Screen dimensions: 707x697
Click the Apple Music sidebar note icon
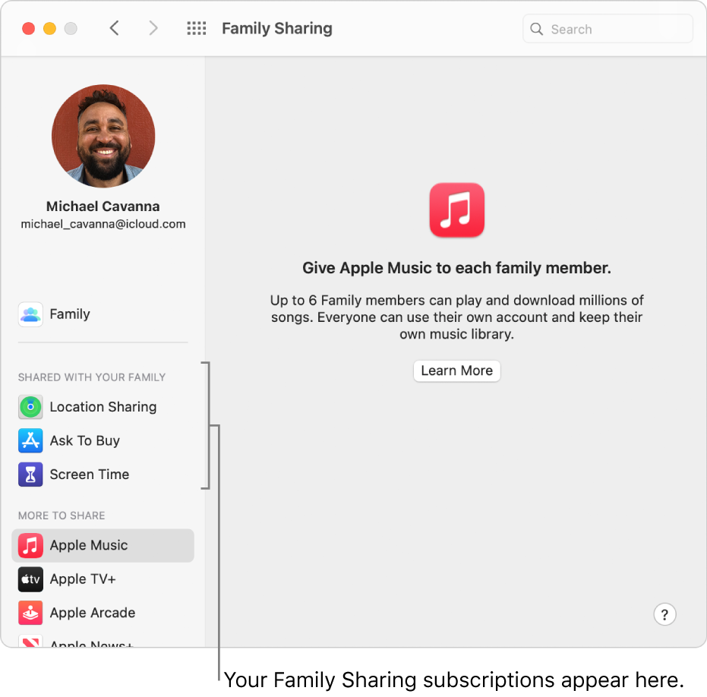pos(30,545)
